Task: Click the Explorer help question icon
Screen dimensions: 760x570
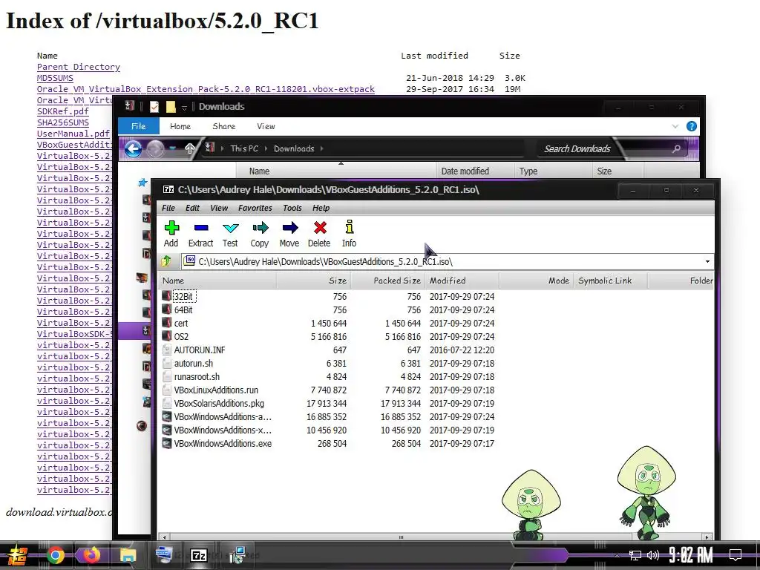Action: (x=692, y=126)
